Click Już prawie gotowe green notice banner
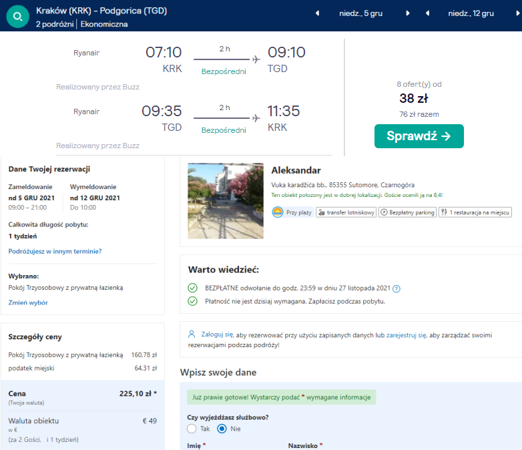Image resolution: width=522 pixels, height=450 pixels. point(281,397)
